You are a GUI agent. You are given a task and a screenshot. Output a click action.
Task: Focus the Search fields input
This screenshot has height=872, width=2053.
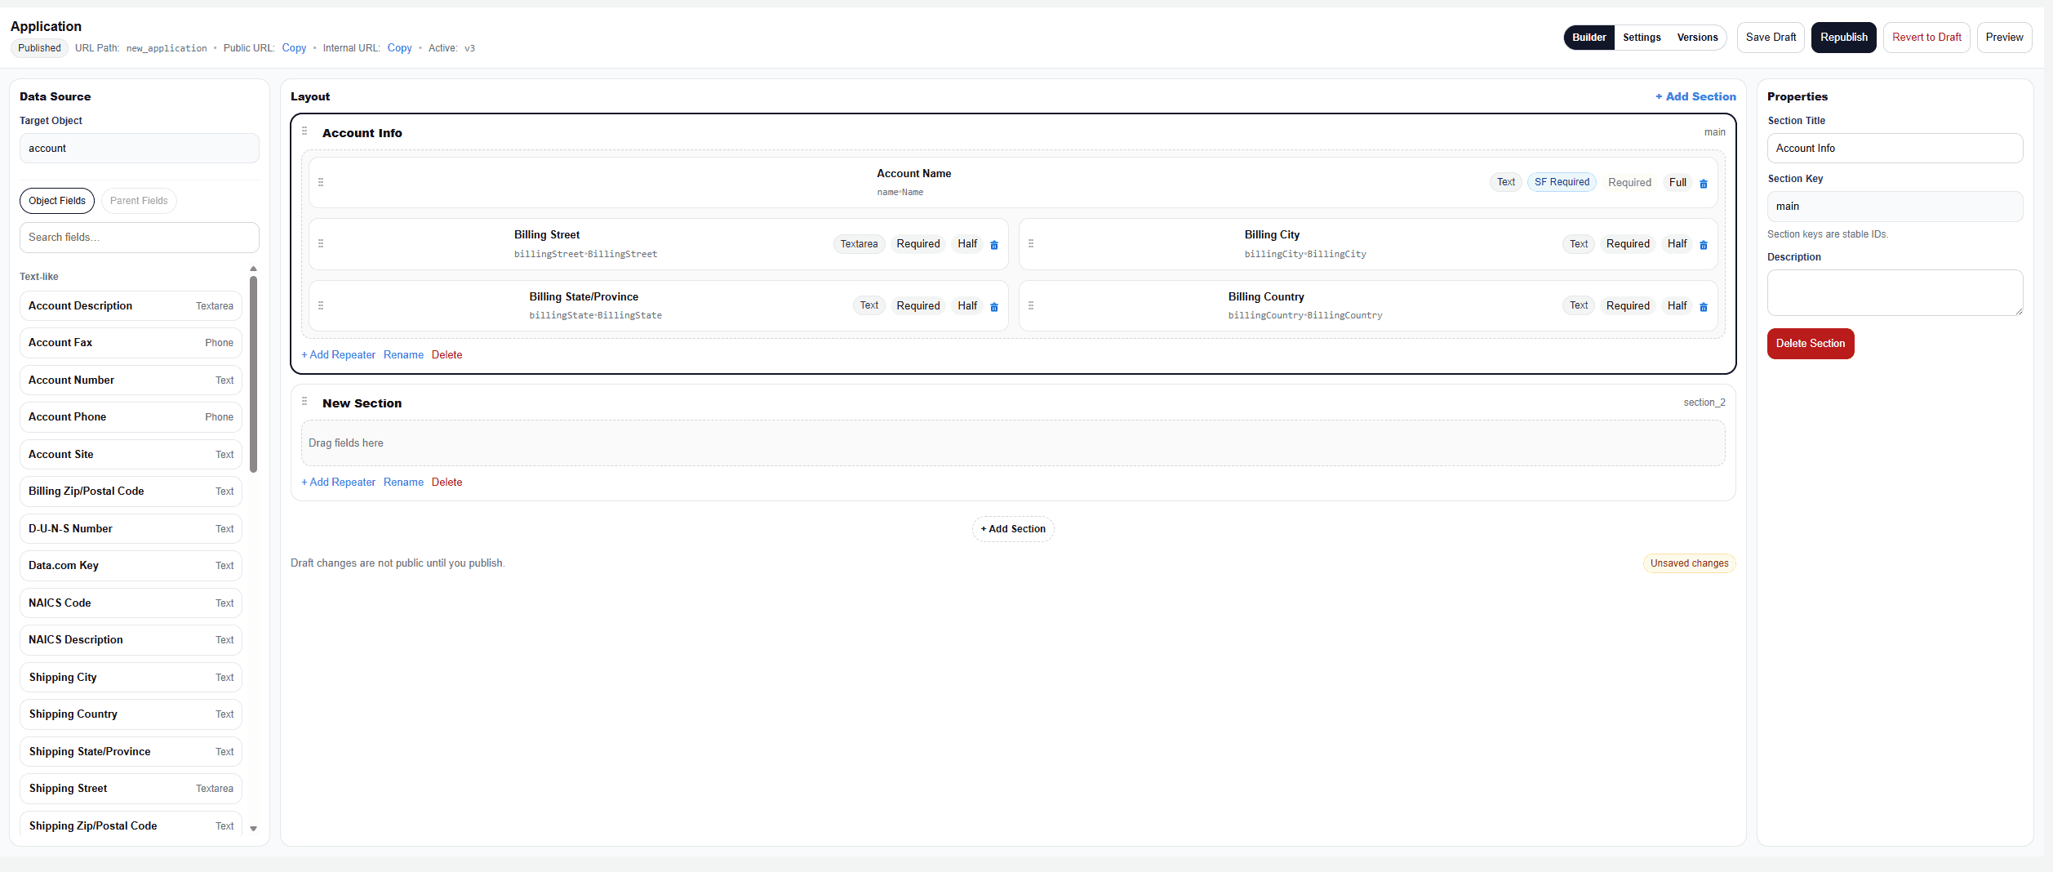point(139,238)
